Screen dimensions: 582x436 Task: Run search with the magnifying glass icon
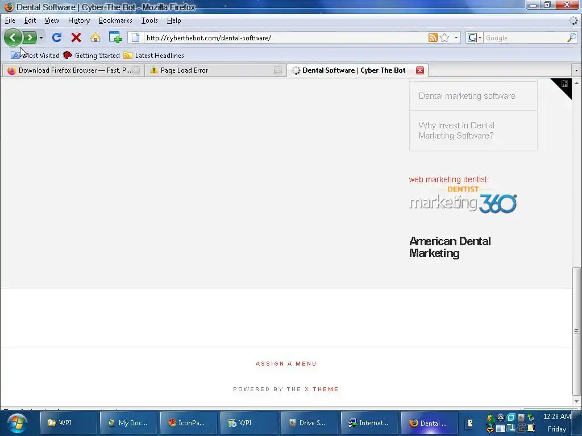coord(572,37)
